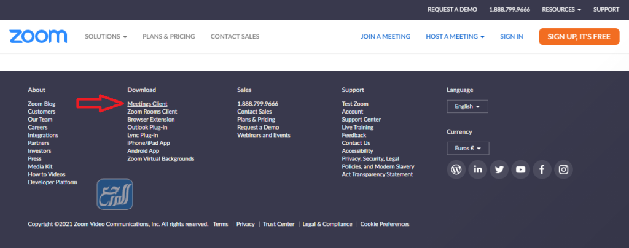This screenshot has height=248, width=629.
Task: Go to Zoom's Facebook page icon
Action: [542, 170]
